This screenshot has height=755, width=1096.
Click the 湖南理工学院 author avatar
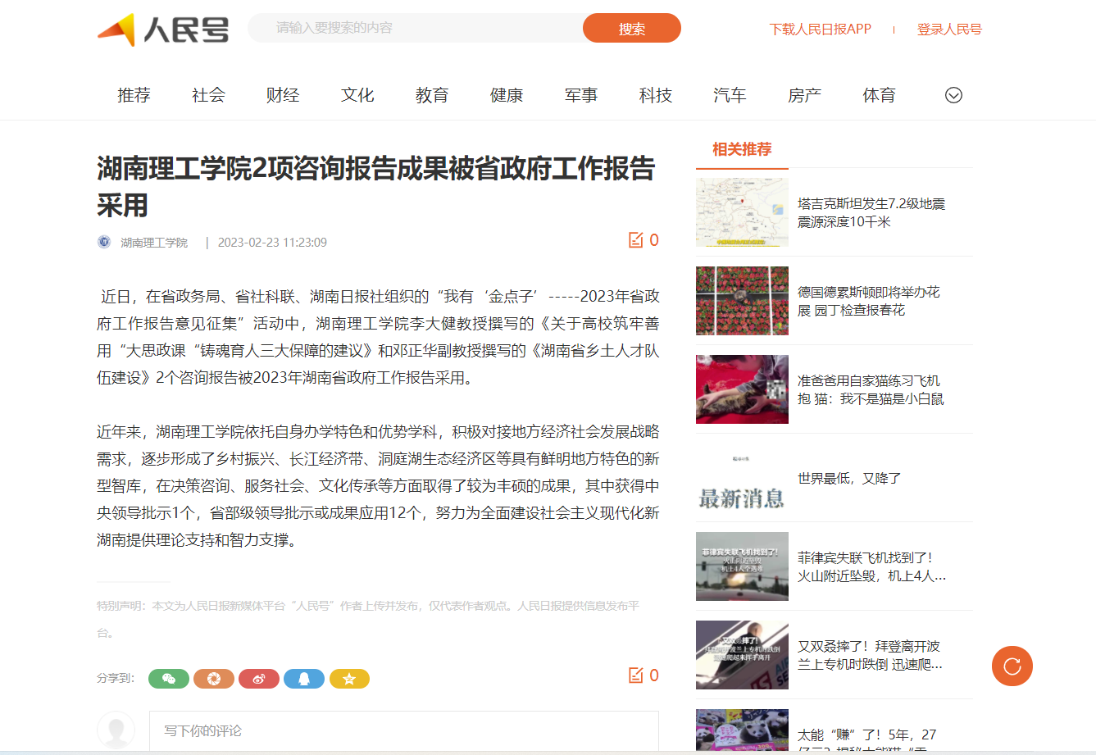coord(104,242)
